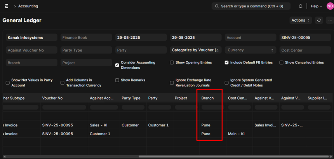Click the Party Type filter field
Viewport: 334px width, 159px height.
[x=86, y=50]
